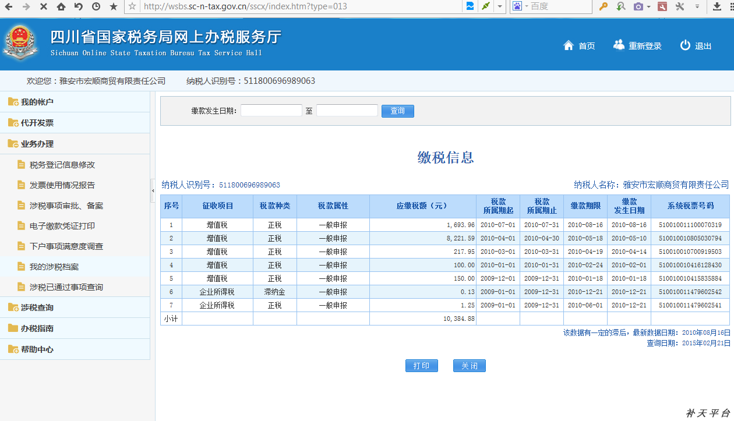Click taxpayer ID 511800696989063 above table
The image size is (734, 421).
pyautogui.click(x=249, y=185)
